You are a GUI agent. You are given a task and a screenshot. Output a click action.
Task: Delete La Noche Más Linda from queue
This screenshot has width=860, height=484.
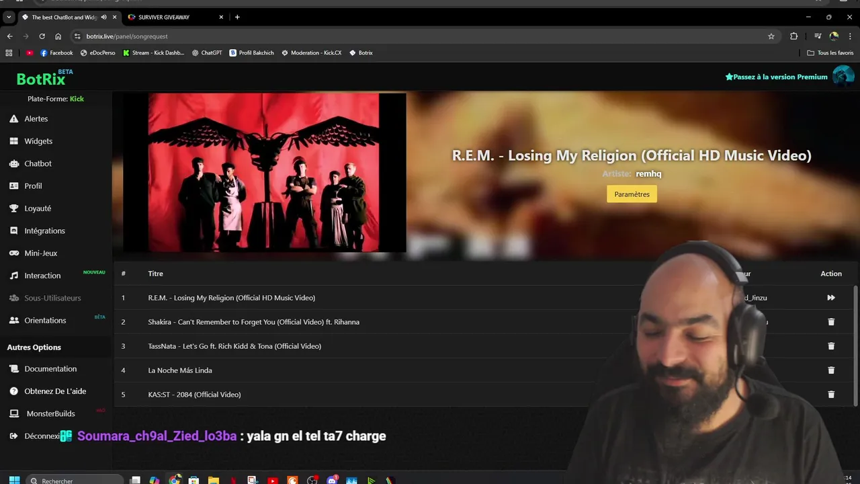pyautogui.click(x=831, y=370)
